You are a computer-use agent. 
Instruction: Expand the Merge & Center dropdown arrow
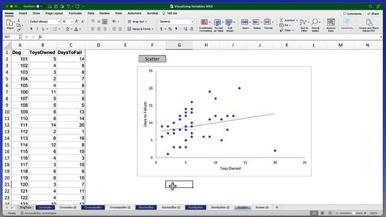[x=153, y=29]
